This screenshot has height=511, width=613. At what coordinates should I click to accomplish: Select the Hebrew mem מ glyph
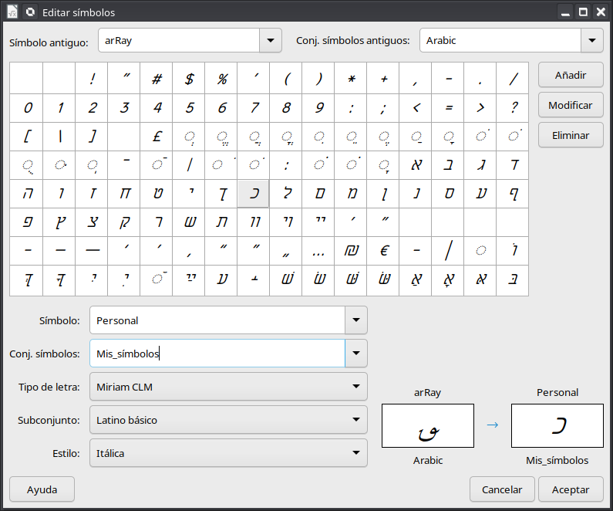351,193
